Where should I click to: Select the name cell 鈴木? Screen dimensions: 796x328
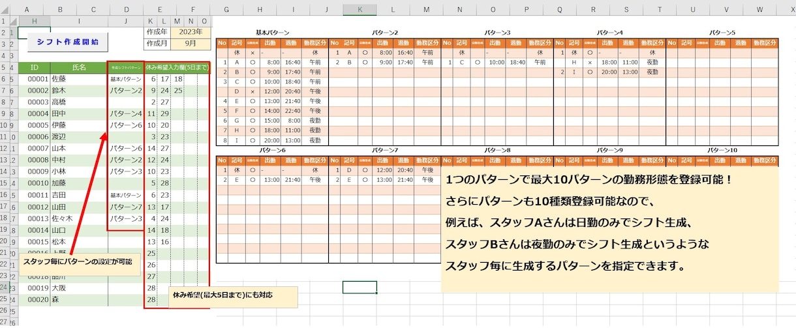pyautogui.click(x=79, y=91)
